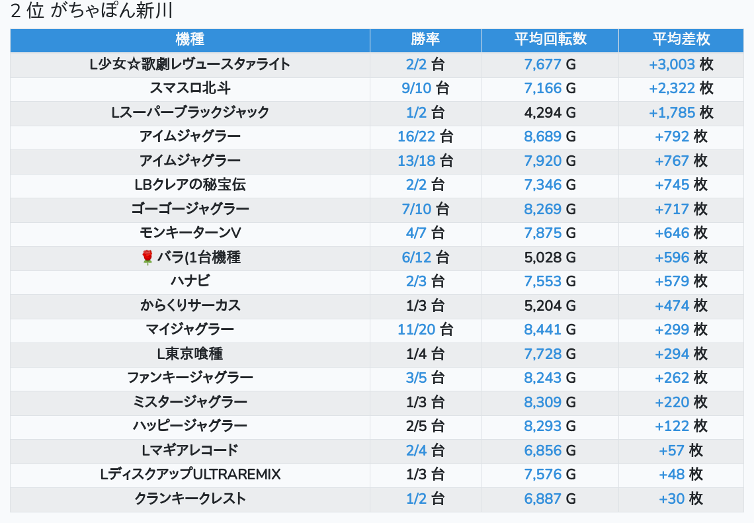754x523 pixels.
Task: Click ゴーゴージャグラー machine name
Action: (x=190, y=210)
